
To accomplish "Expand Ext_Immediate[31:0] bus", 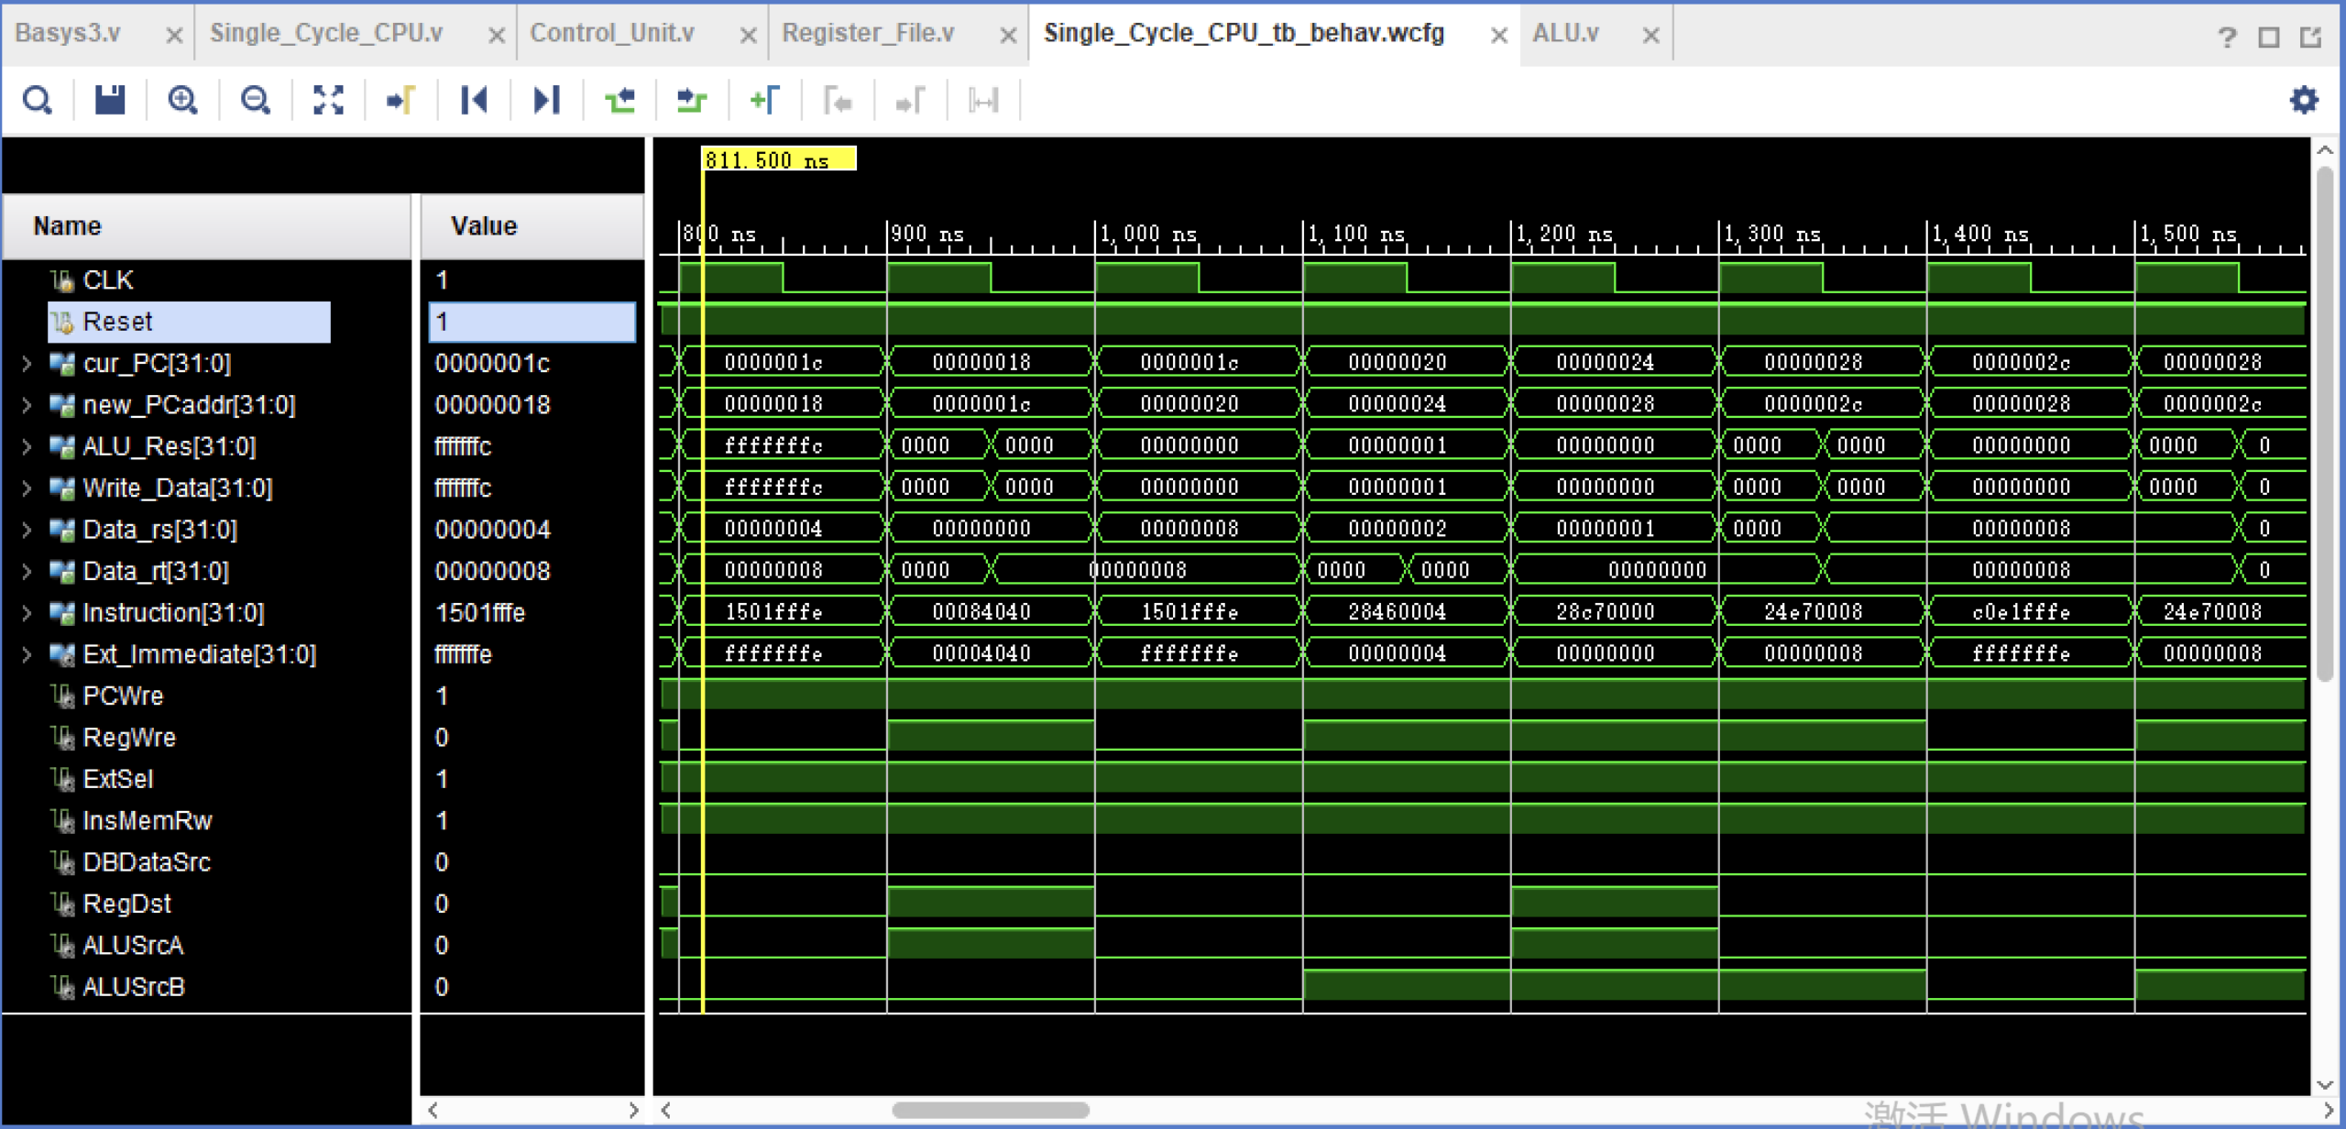I will click(x=27, y=654).
